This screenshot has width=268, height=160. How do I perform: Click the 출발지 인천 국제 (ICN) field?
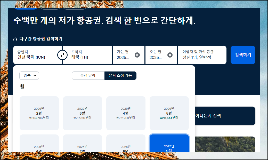(37, 55)
